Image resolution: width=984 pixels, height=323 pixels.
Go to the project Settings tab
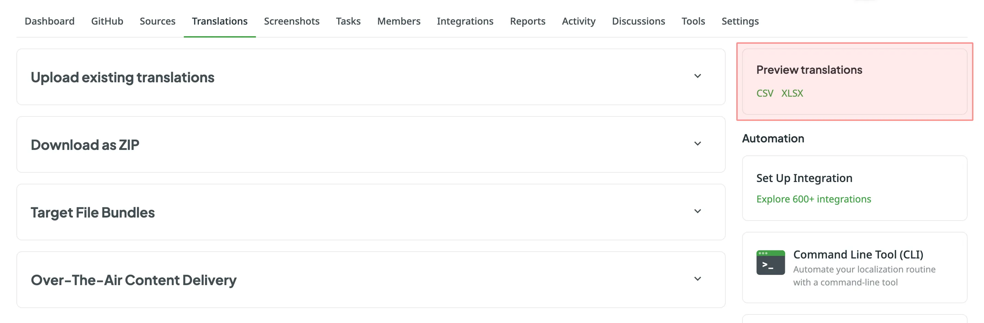[x=740, y=21]
